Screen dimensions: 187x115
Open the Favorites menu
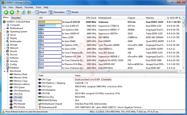click(29, 7)
